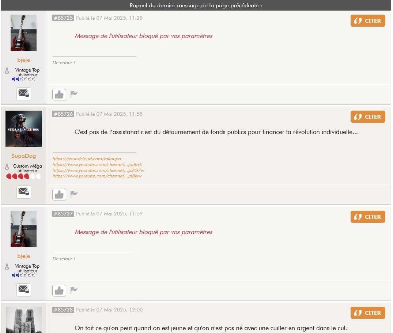Click 'De retour !' signature in post #85727
This screenshot has height=333, width=393.
pos(64,259)
